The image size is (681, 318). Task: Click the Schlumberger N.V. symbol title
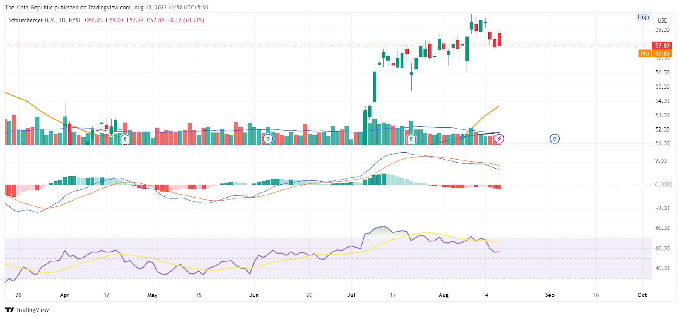[32, 20]
